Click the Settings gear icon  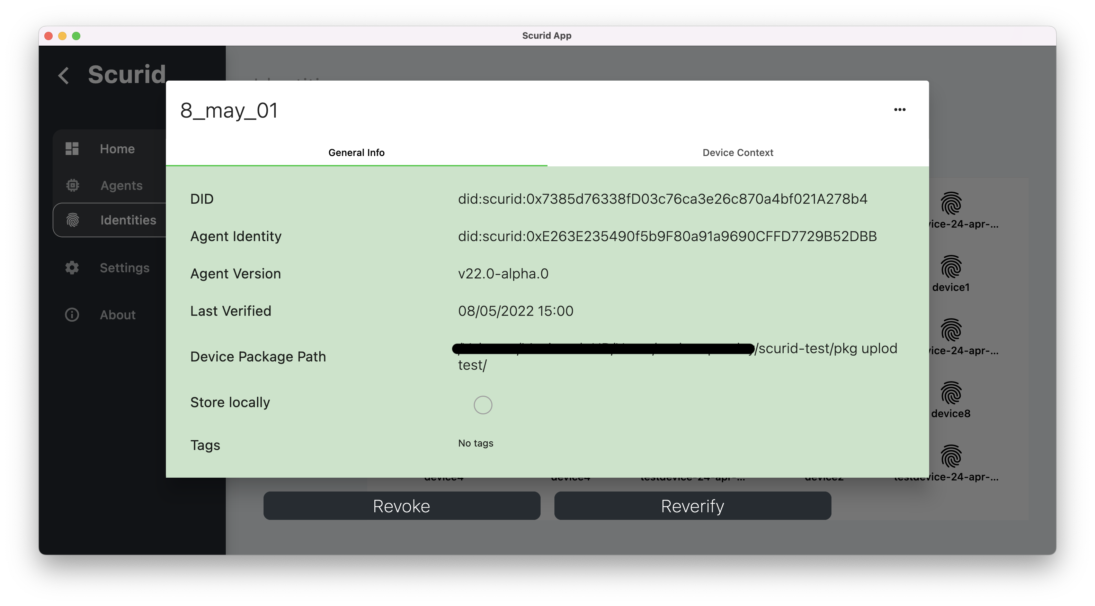point(72,267)
